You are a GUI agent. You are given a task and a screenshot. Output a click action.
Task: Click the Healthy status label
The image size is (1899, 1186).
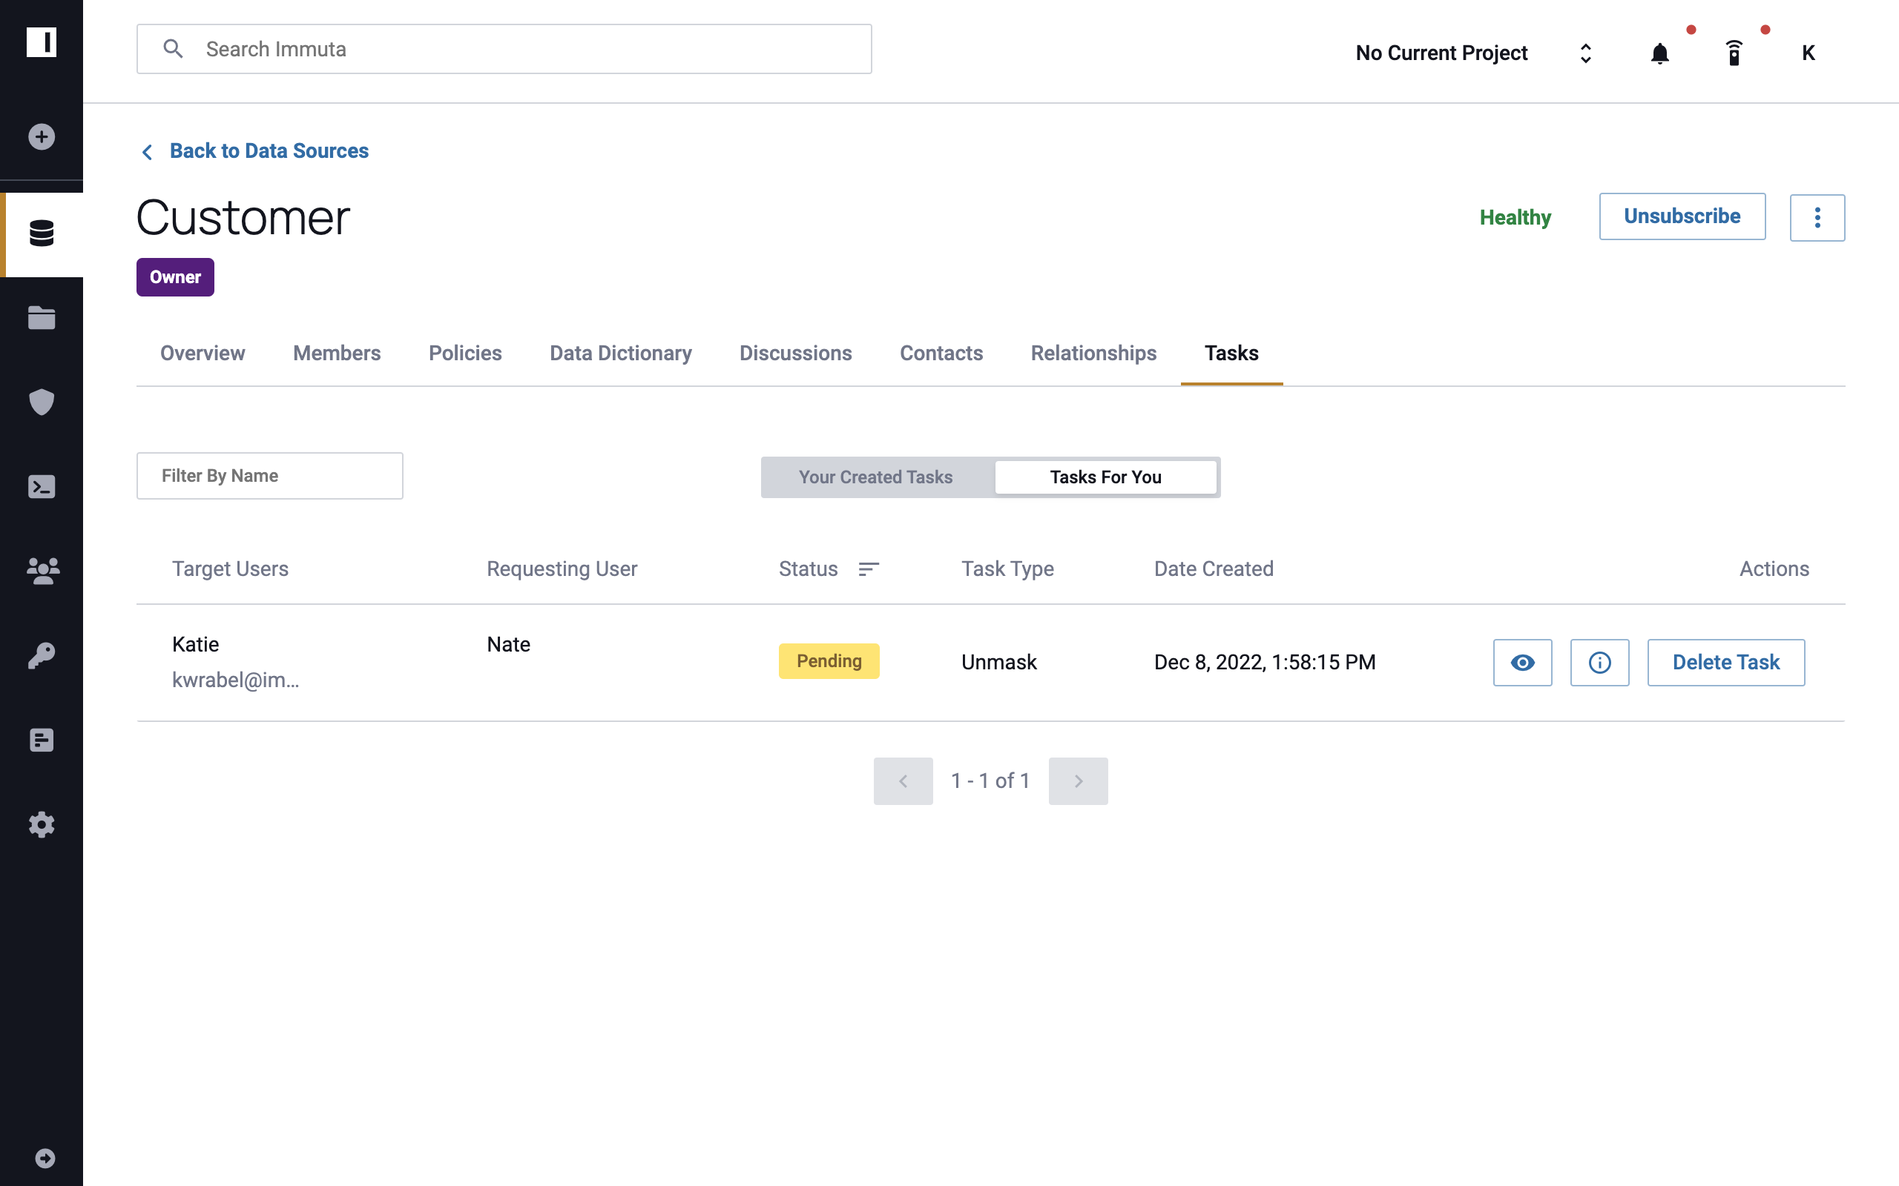[1515, 217]
